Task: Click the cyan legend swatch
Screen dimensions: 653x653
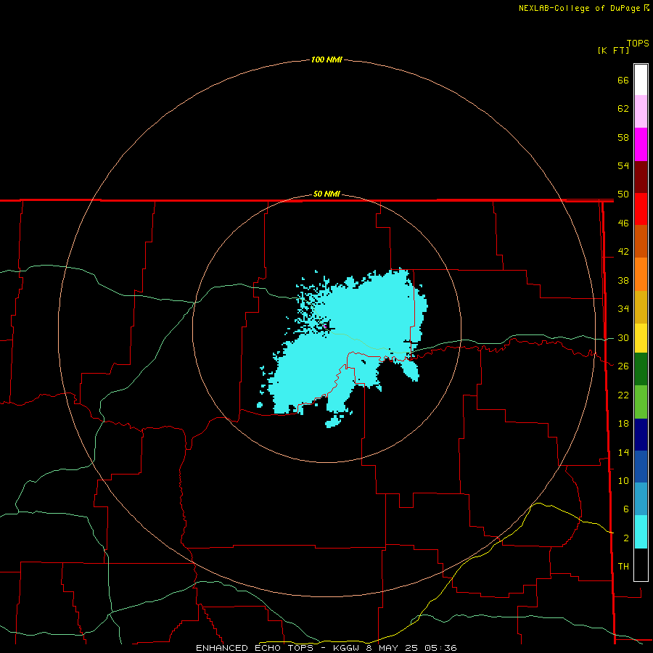Action: (x=641, y=532)
